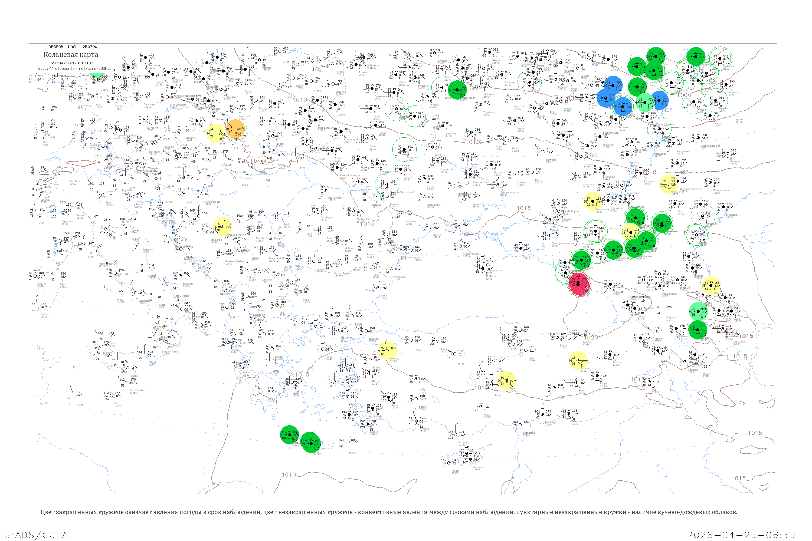Select the 25/04/2026 03 UTC date label
Viewport: 812px width, 541px height.
click(73, 63)
